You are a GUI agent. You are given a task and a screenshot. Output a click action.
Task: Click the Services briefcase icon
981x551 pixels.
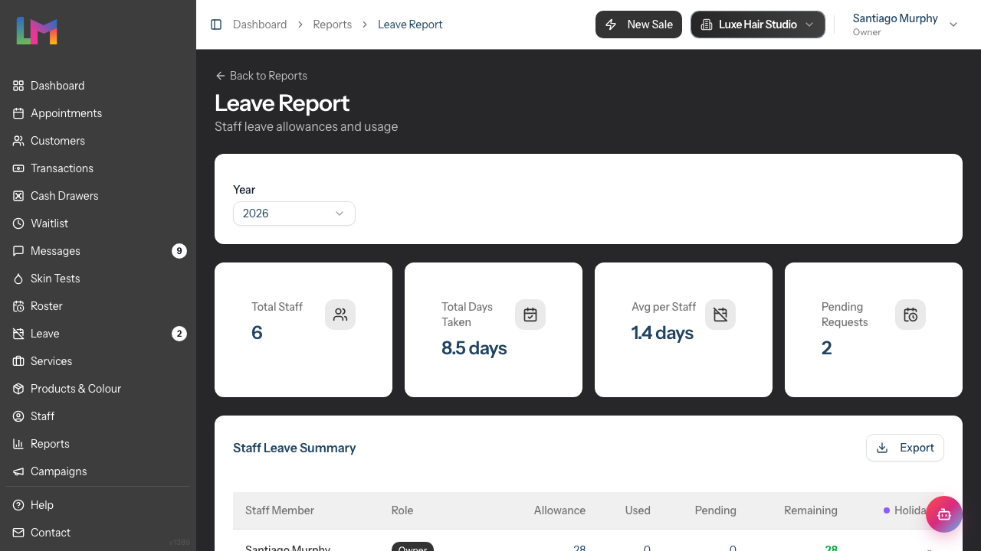pyautogui.click(x=18, y=361)
